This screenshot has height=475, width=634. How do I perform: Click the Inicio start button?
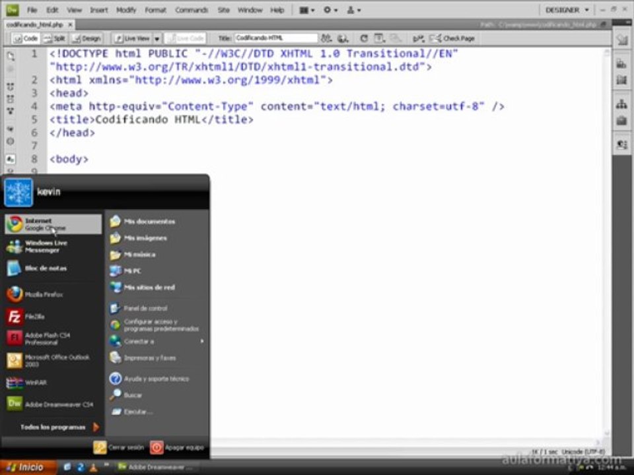coord(28,467)
